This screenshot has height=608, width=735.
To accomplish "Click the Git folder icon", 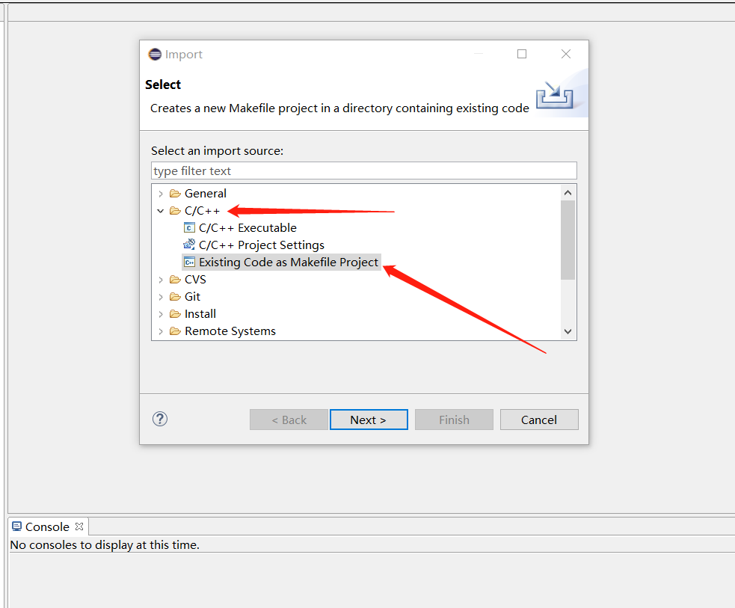I will 175,297.
